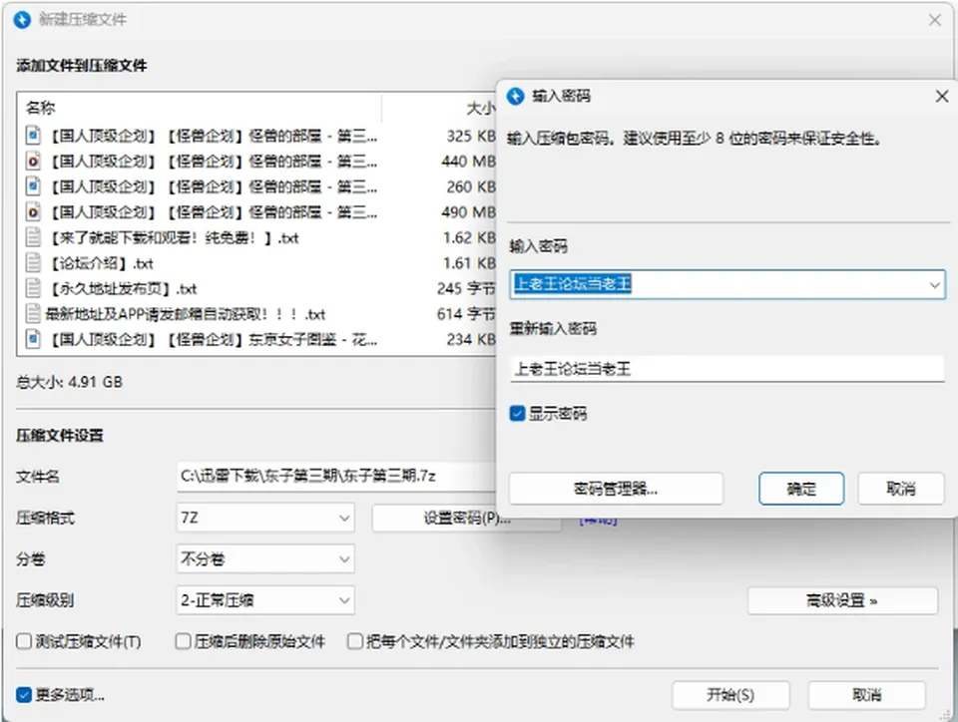Screen dimensions: 958x722
Task: Click the file icon of the 260 KB row
Action: pyautogui.click(x=33, y=186)
